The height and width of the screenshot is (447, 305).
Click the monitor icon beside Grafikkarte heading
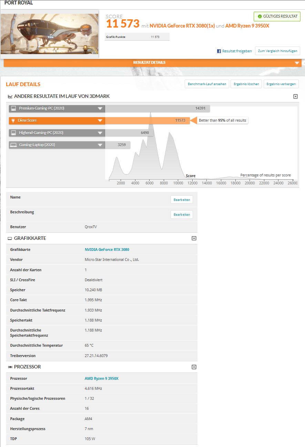click(10, 238)
